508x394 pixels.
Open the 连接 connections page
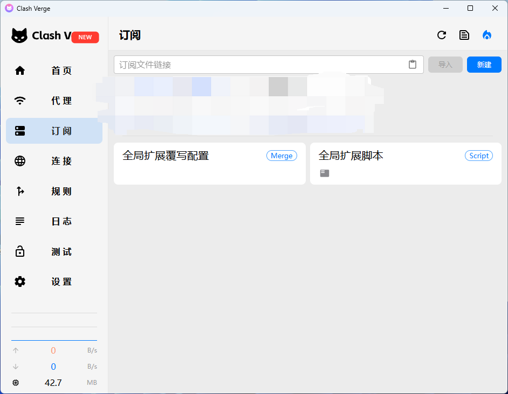pyautogui.click(x=54, y=161)
